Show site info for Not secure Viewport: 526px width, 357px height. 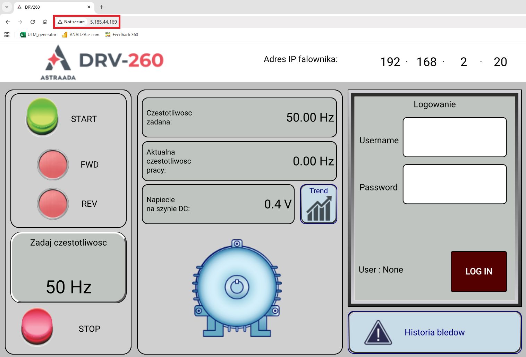71,22
